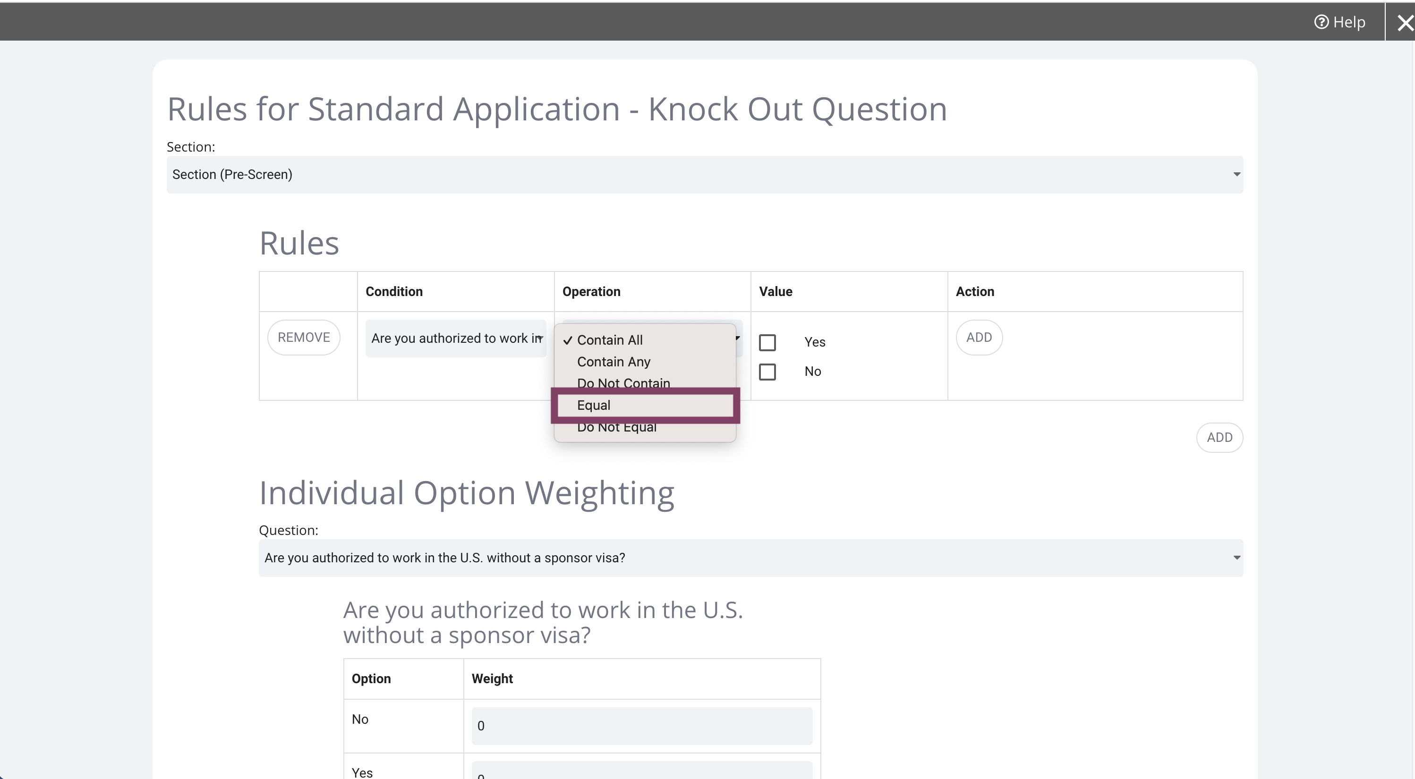1415x779 pixels.
Task: Click the Individual Option Weighting heading
Action: (x=467, y=493)
